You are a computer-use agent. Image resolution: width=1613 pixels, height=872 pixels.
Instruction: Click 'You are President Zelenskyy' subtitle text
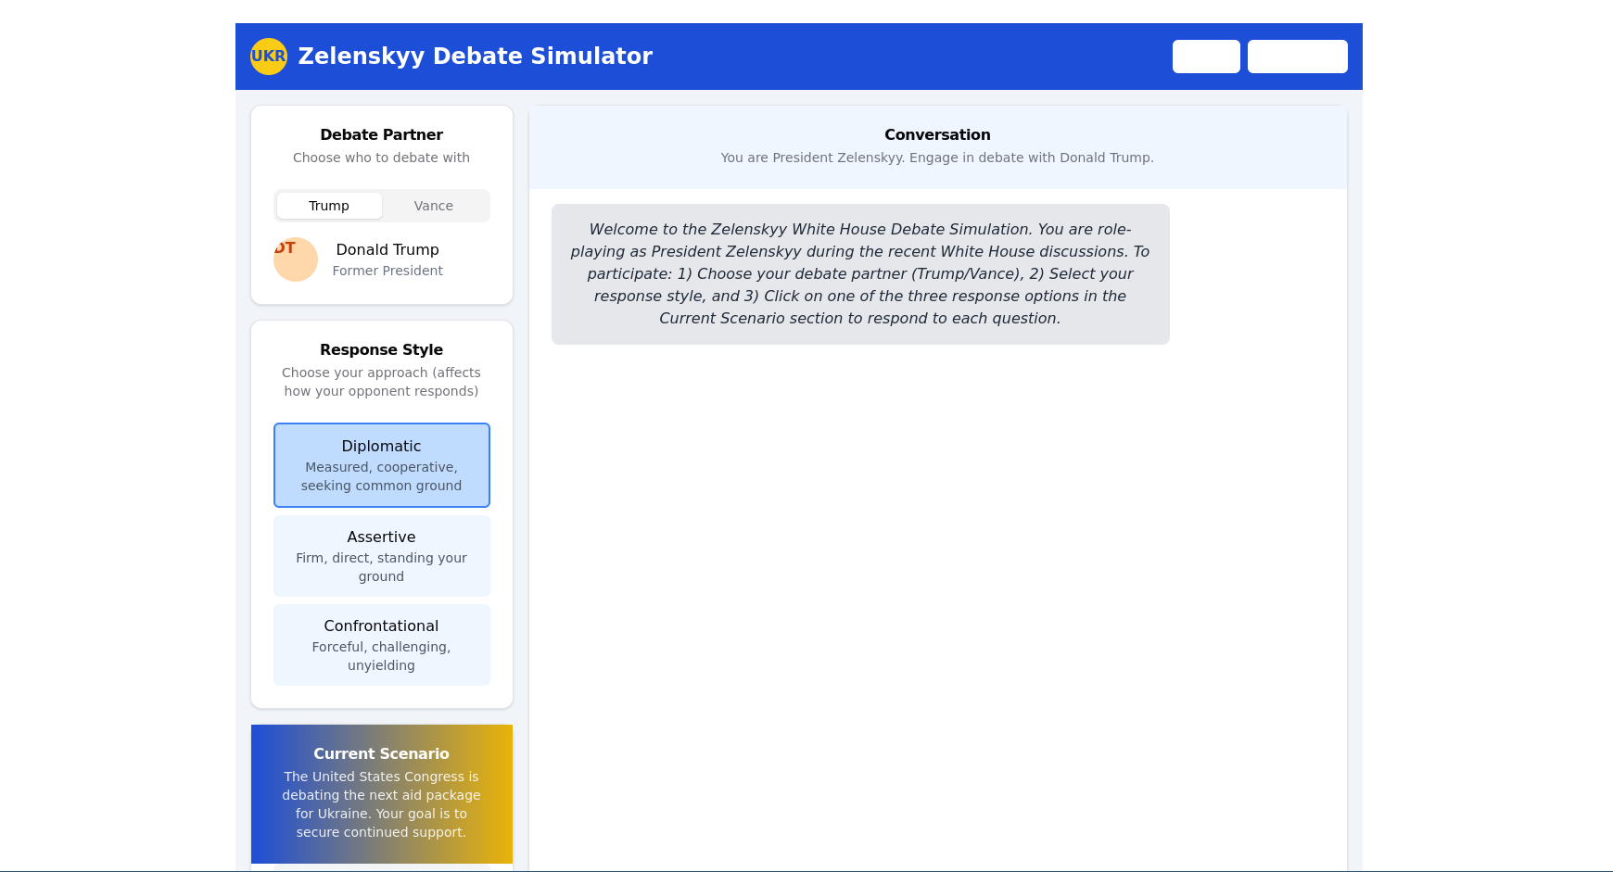click(937, 158)
